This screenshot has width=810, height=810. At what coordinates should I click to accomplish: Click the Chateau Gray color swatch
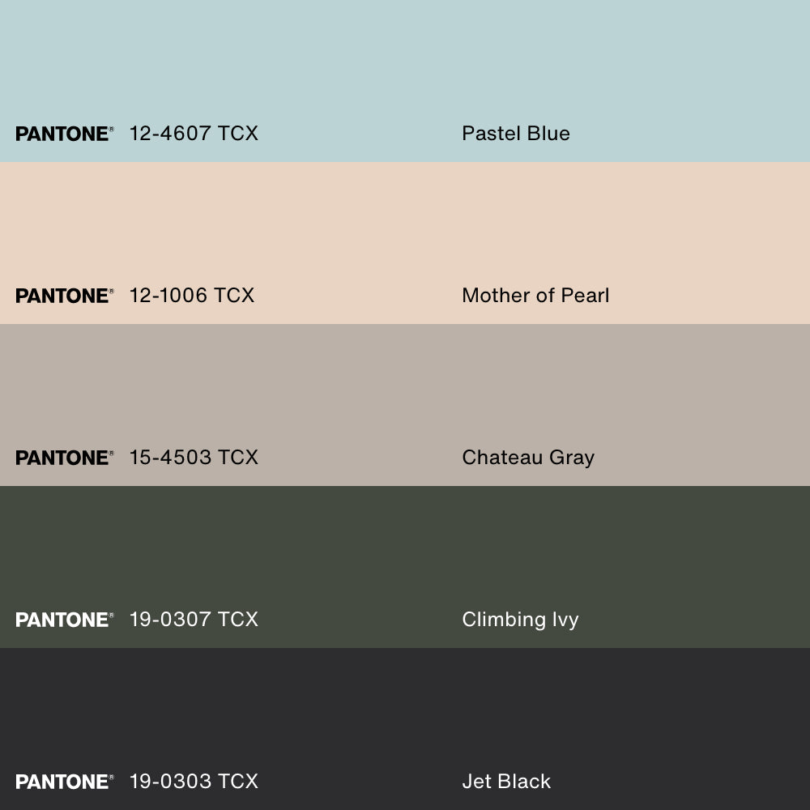pos(405,405)
